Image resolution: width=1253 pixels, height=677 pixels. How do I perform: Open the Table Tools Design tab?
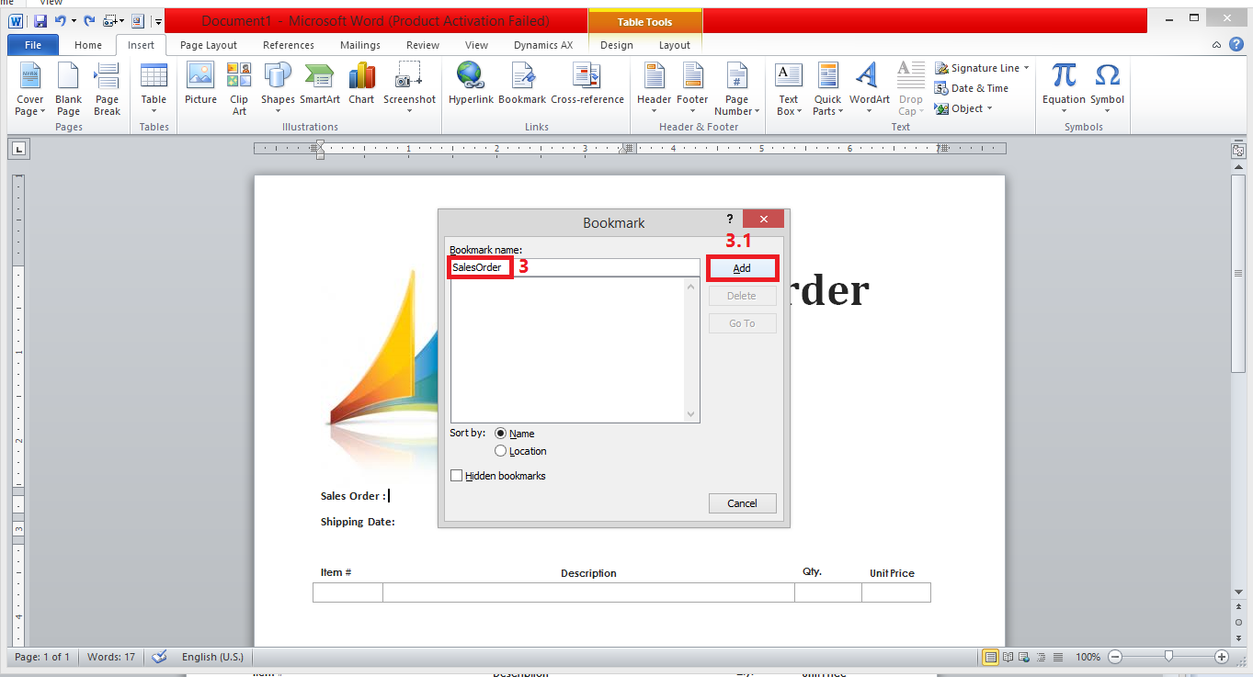click(x=617, y=45)
